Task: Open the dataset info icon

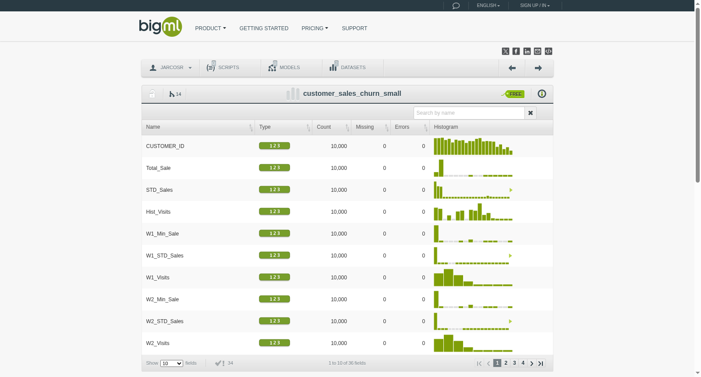Action: click(542, 94)
